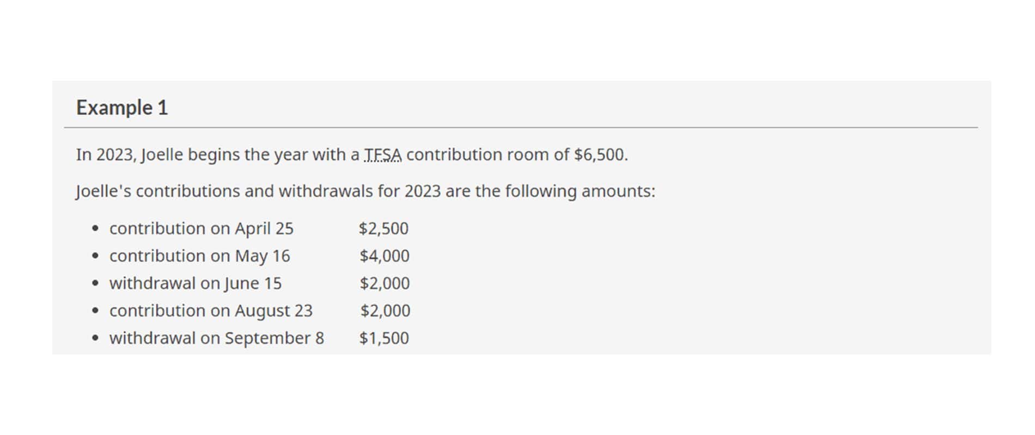Select the "contribution on April 25" text

[201, 228]
